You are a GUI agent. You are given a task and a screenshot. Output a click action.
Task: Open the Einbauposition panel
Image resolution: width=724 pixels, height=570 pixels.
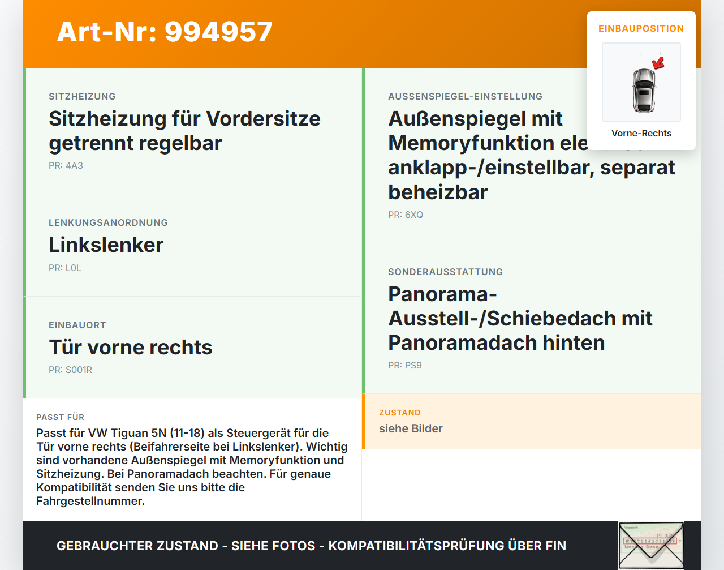point(641,28)
